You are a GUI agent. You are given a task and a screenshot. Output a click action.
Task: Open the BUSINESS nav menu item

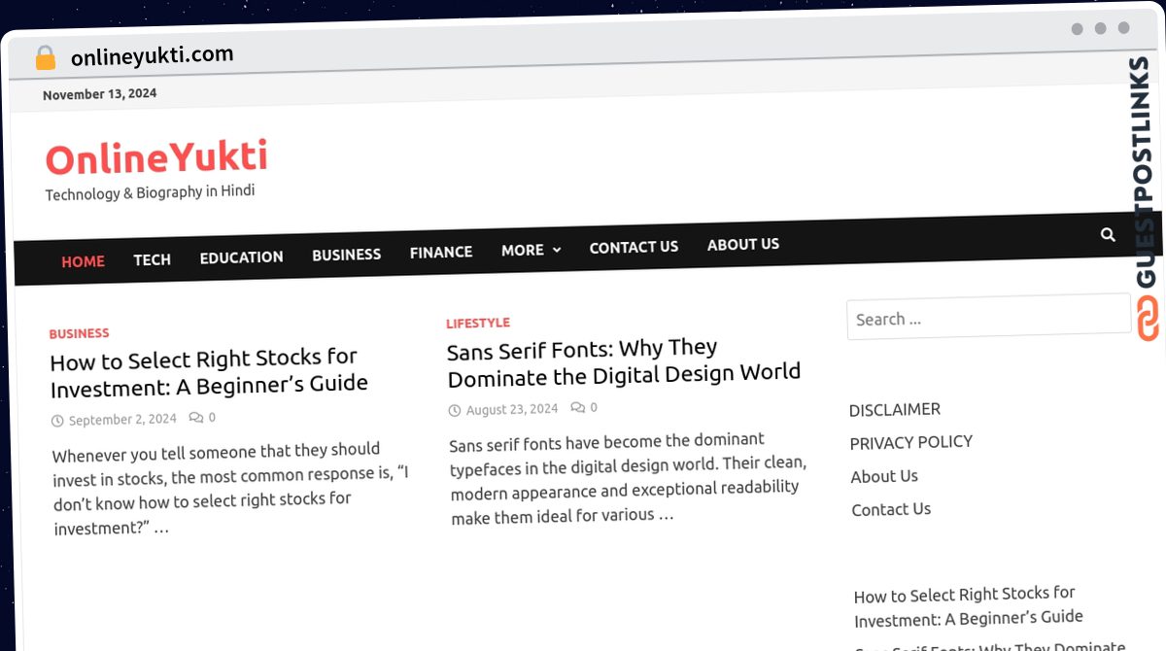point(346,255)
